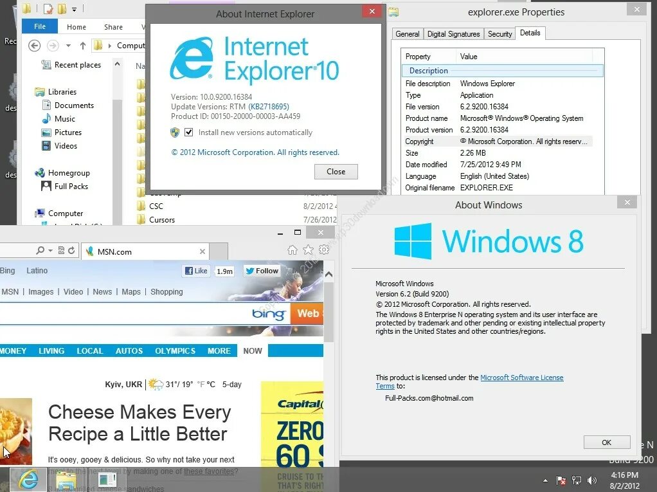Select the CSC folder

pos(156,206)
